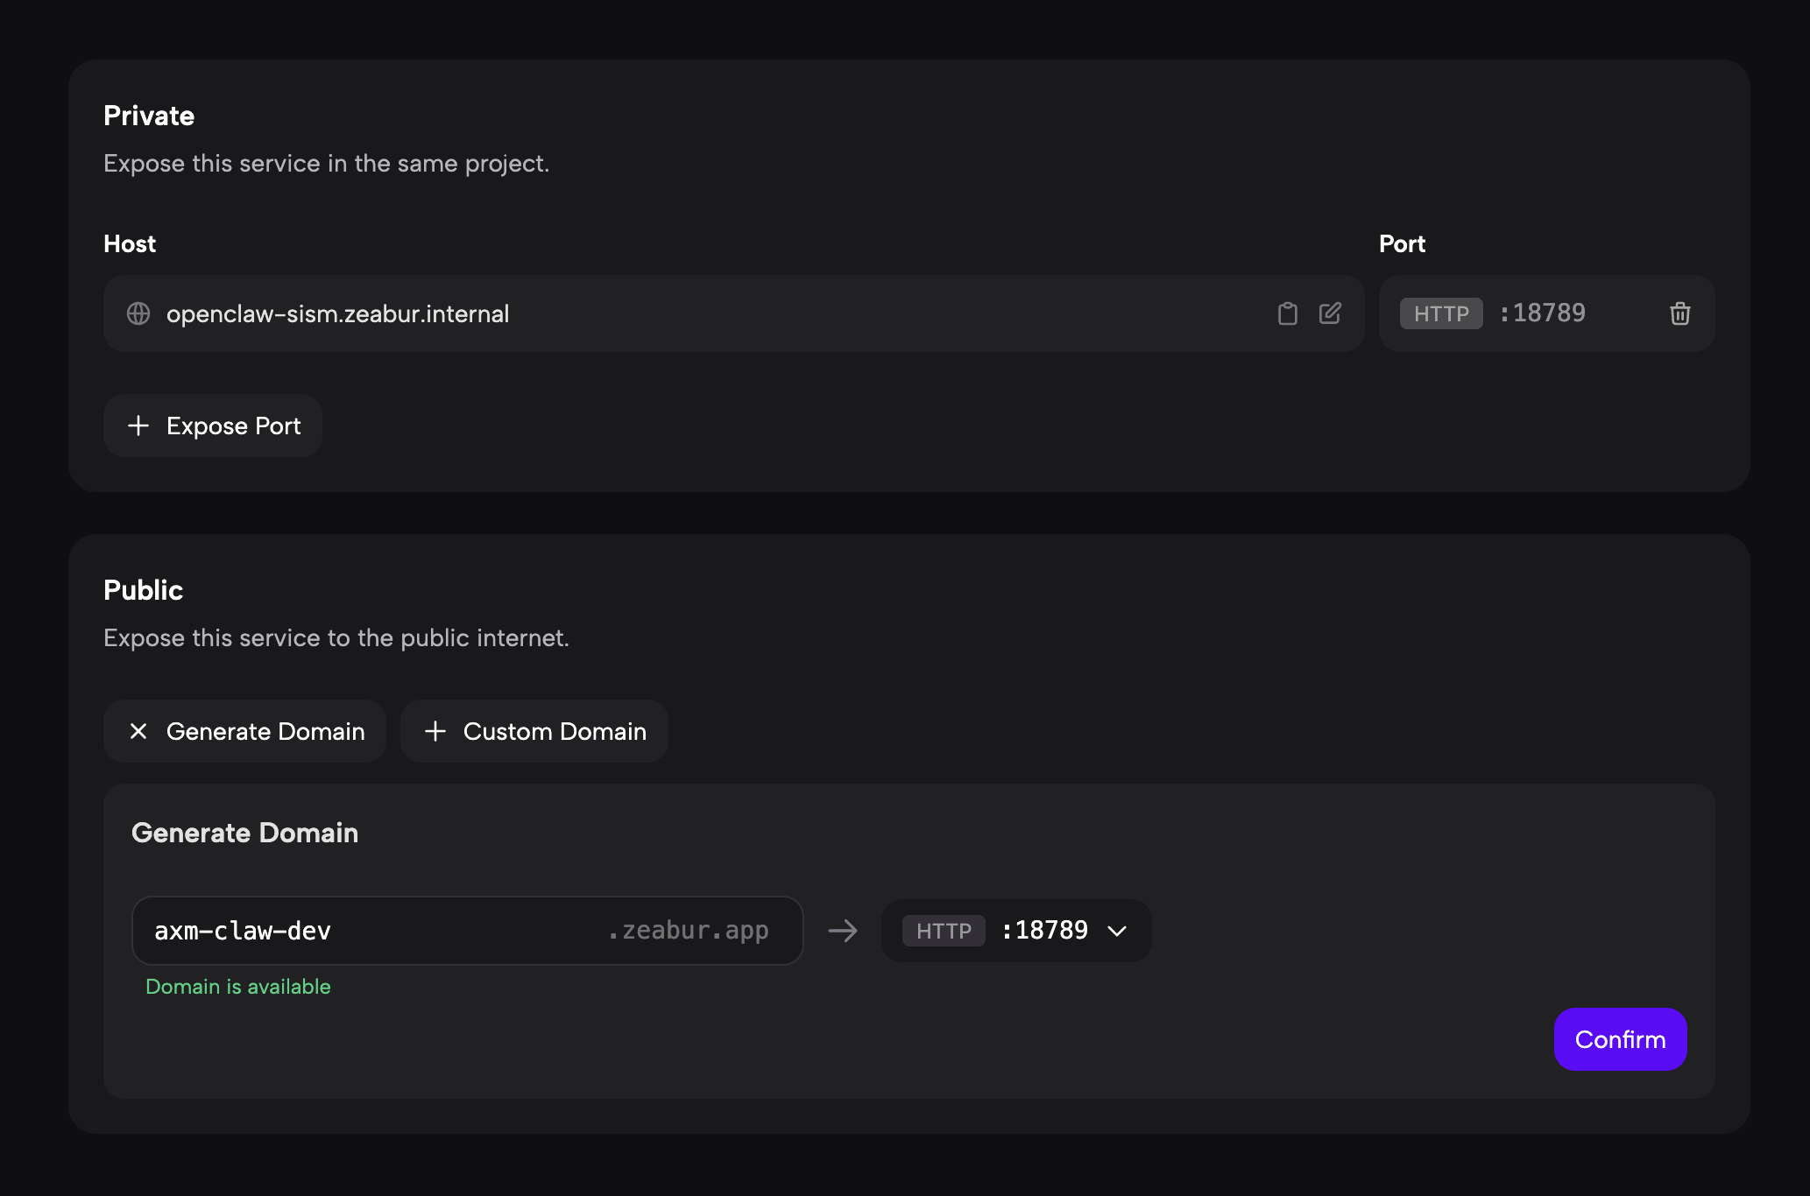Click the HTTP badge in the private Port row
Image resolution: width=1810 pixels, height=1196 pixels.
[1440, 313]
